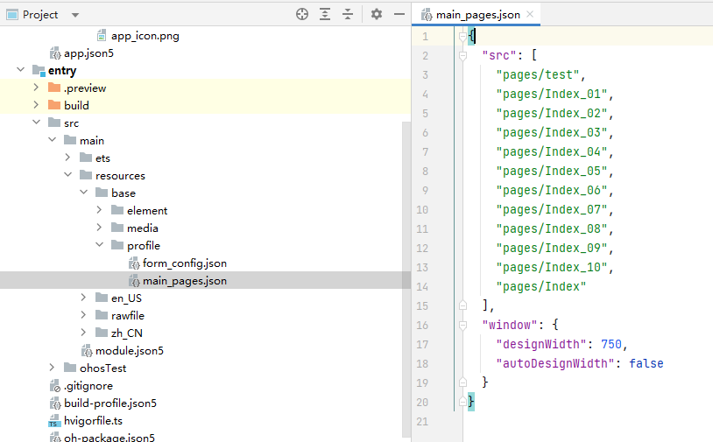Click the app.json5 file icon
The height and width of the screenshot is (442, 713).
tap(55, 53)
